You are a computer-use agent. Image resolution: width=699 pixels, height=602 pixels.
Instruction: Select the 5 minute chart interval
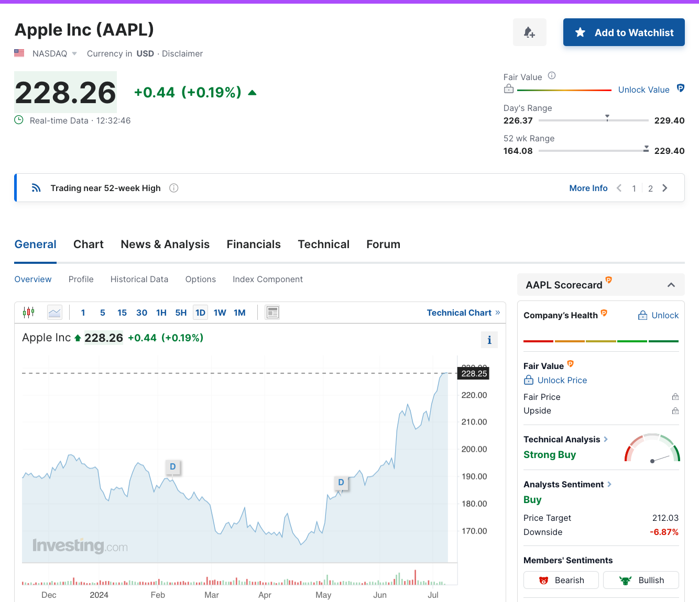pyautogui.click(x=103, y=313)
